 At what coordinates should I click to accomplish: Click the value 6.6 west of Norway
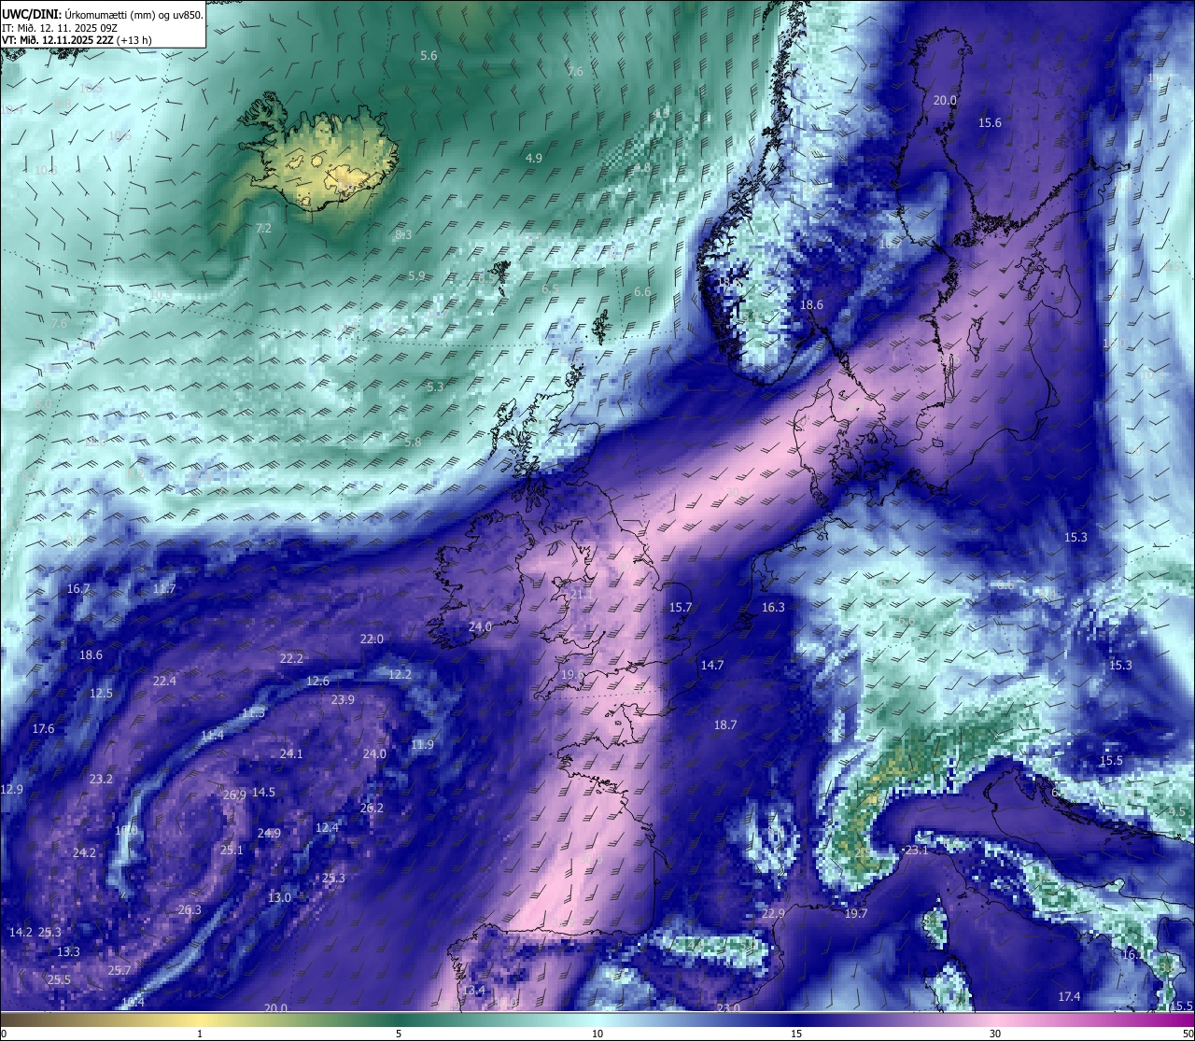pyautogui.click(x=642, y=292)
